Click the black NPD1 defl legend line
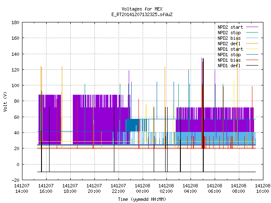The height and width of the screenshot is (203, 271). coord(252,66)
